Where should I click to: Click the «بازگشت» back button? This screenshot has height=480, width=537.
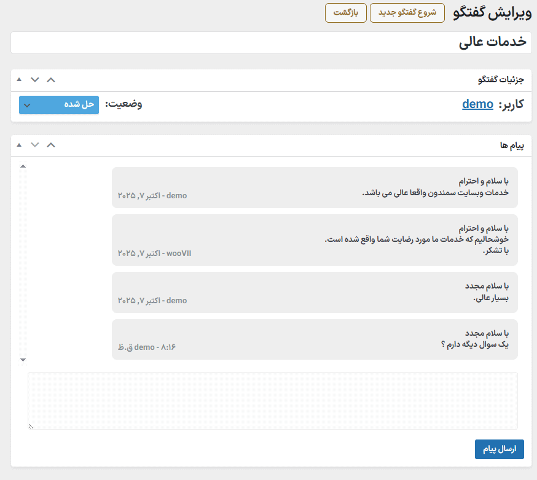345,13
